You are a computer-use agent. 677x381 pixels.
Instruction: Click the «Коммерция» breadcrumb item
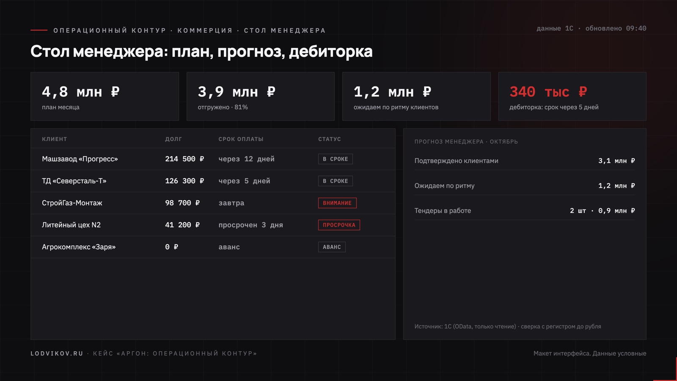205,30
